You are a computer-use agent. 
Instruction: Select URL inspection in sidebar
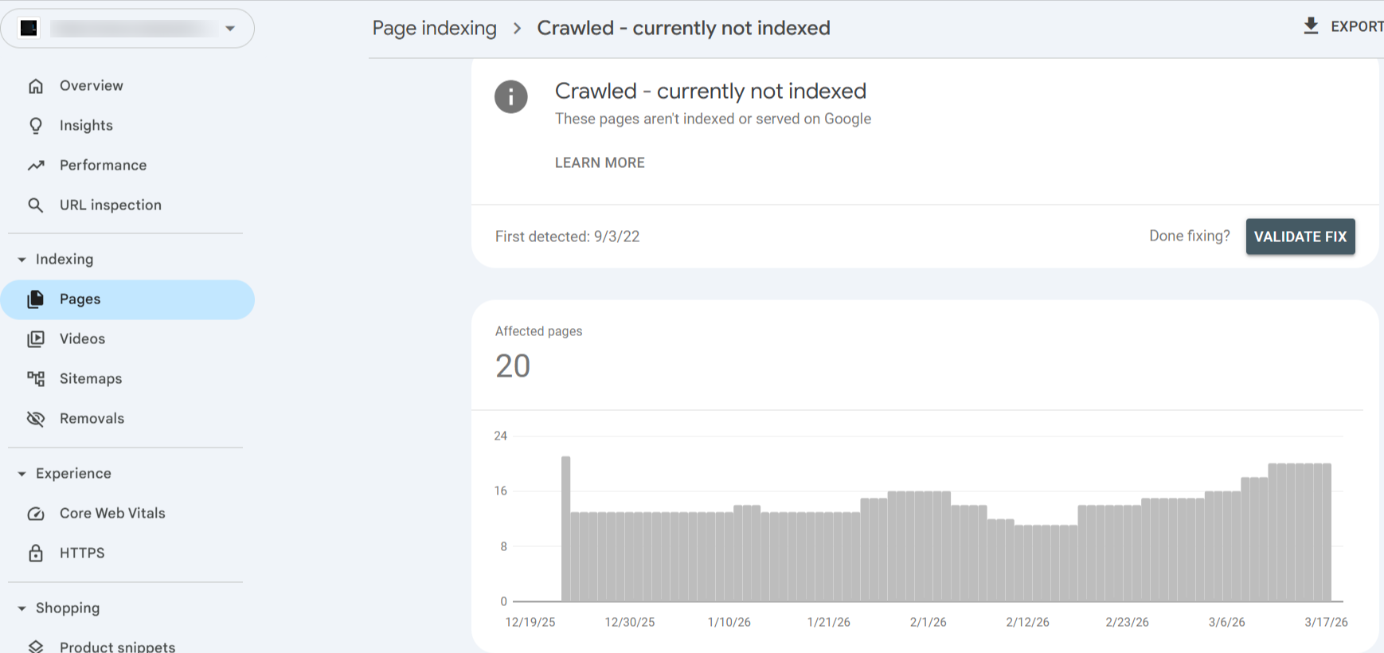127,205
